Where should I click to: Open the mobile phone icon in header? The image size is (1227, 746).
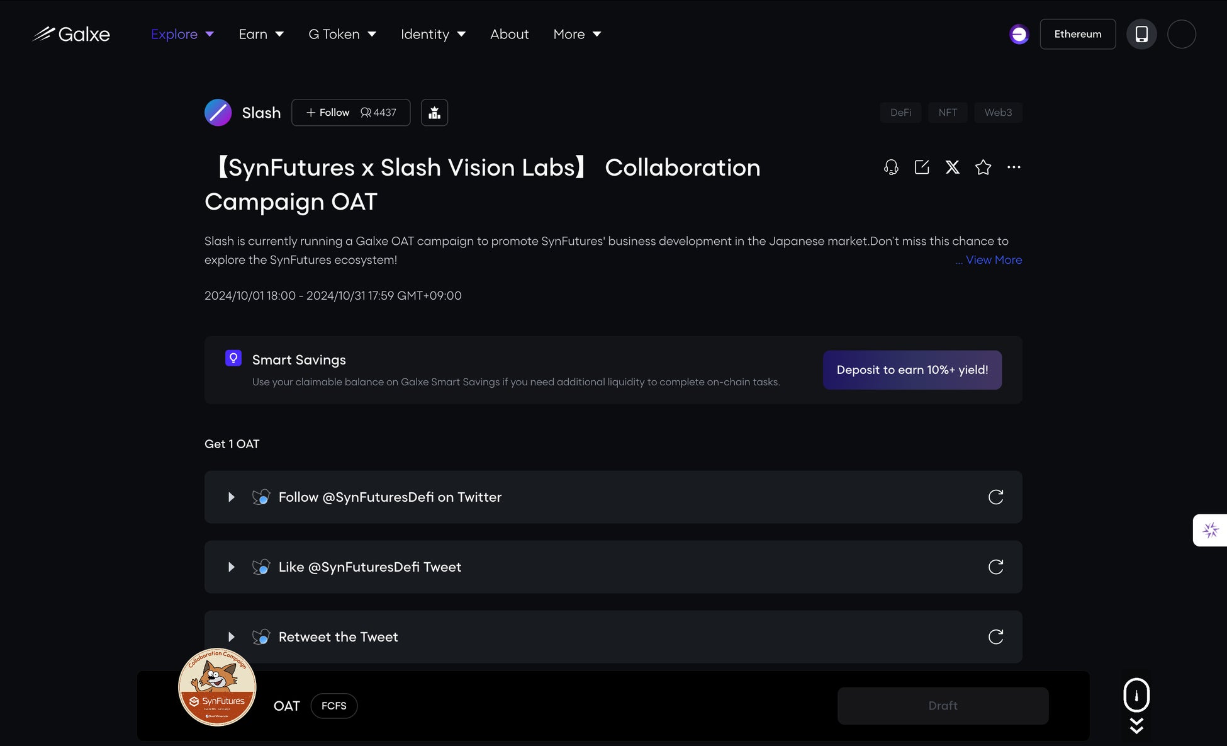click(x=1141, y=34)
